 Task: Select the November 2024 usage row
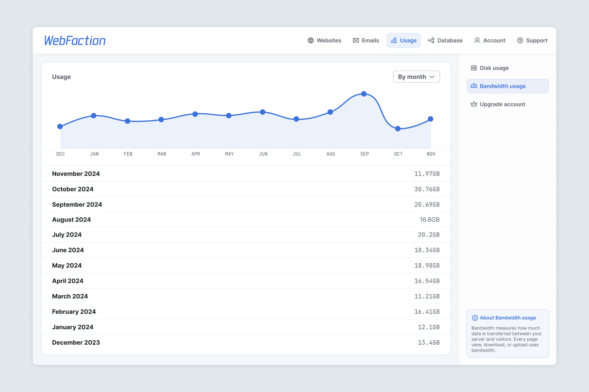click(246, 174)
